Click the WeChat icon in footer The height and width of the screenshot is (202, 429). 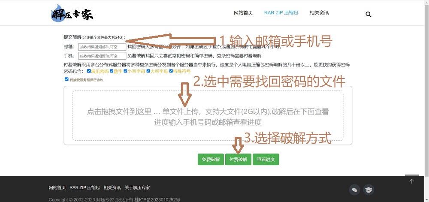click(354, 190)
